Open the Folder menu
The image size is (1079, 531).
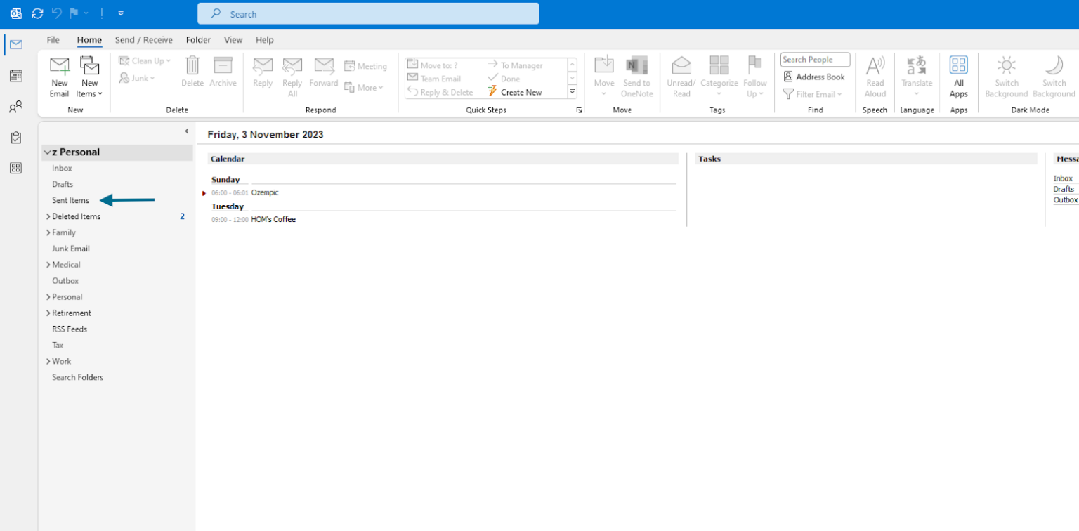click(x=198, y=40)
